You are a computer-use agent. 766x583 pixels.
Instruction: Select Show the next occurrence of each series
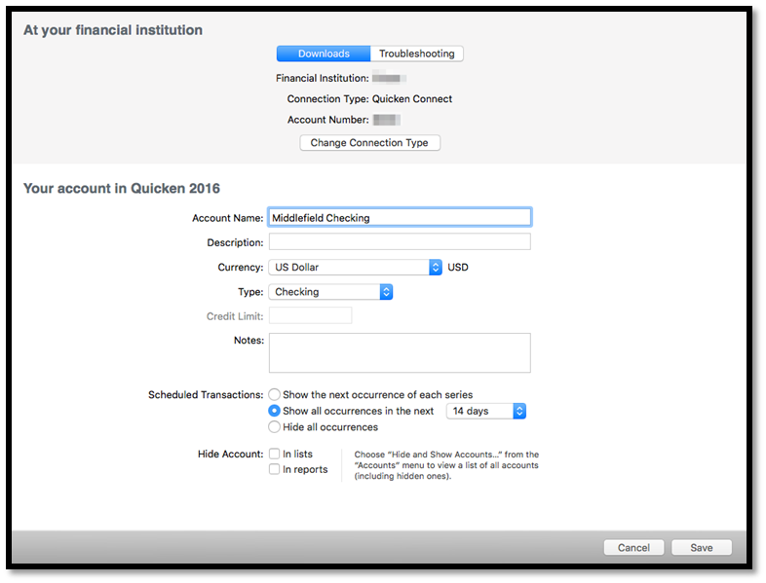point(275,394)
